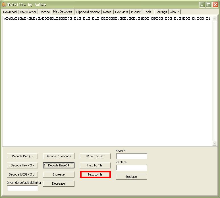
Task: Go to the Hex view tab
Action: click(x=121, y=12)
